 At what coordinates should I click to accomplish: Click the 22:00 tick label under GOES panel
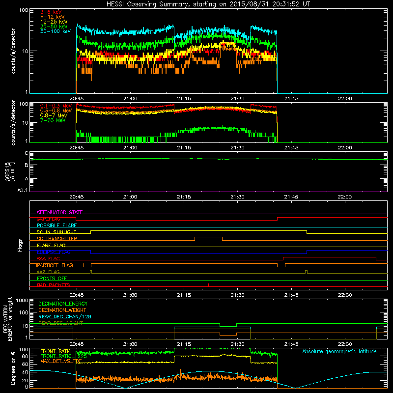(x=345, y=197)
